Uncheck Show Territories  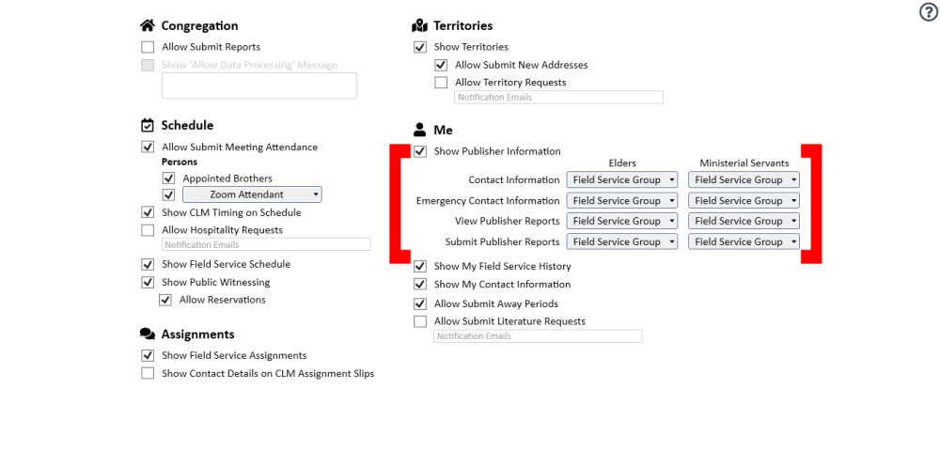(420, 47)
